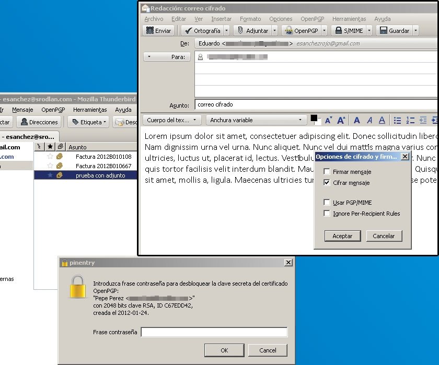Click the Frase contraseña passphrase field
This screenshot has height=365, width=439.
pos(214,332)
